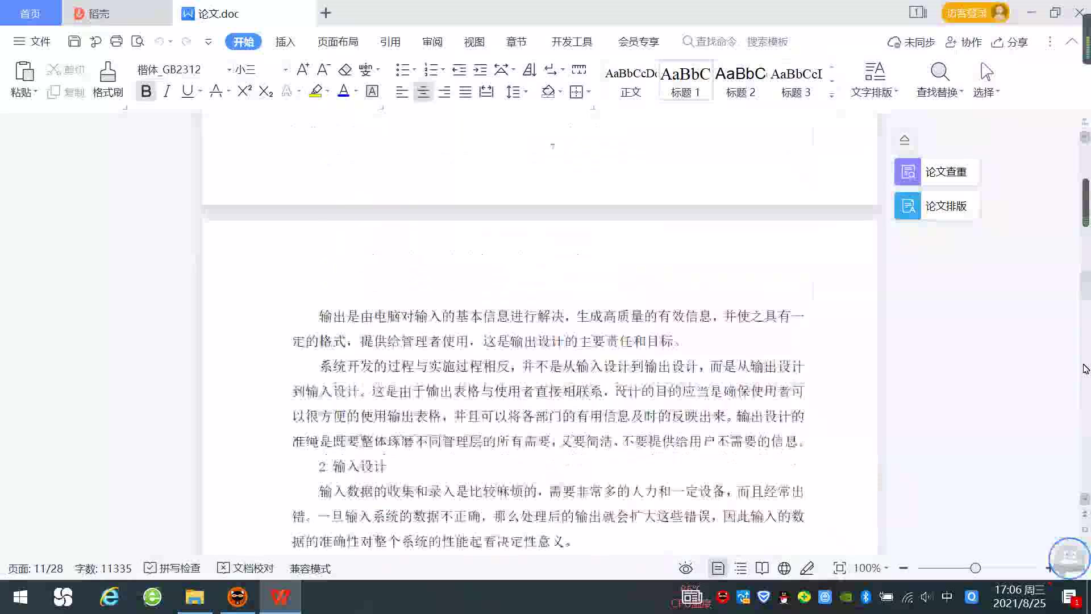Switch to the 稻壳 tab

coord(116,13)
